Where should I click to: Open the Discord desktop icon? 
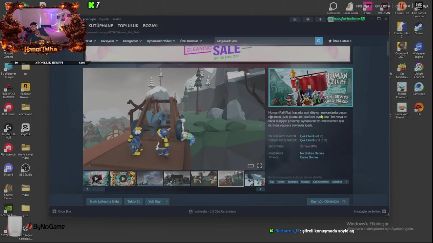[x=8, y=170]
